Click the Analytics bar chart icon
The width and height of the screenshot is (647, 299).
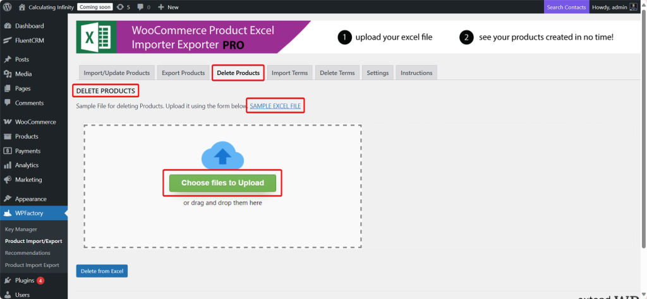[8, 165]
